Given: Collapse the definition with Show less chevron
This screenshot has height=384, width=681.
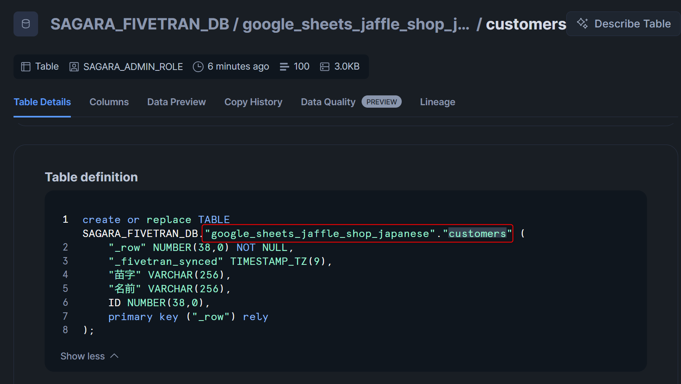Looking at the screenshot, I should 114,356.
